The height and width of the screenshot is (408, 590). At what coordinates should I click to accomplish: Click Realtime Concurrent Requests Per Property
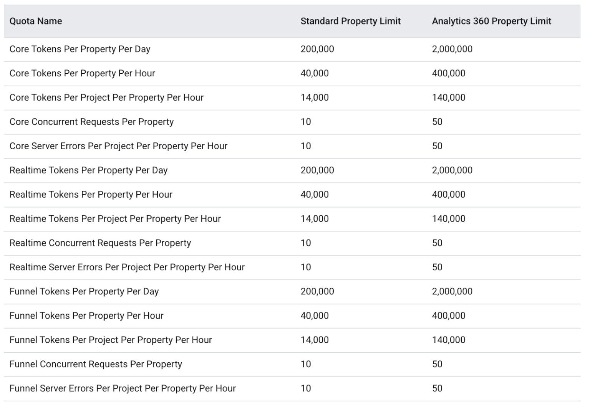pos(100,243)
